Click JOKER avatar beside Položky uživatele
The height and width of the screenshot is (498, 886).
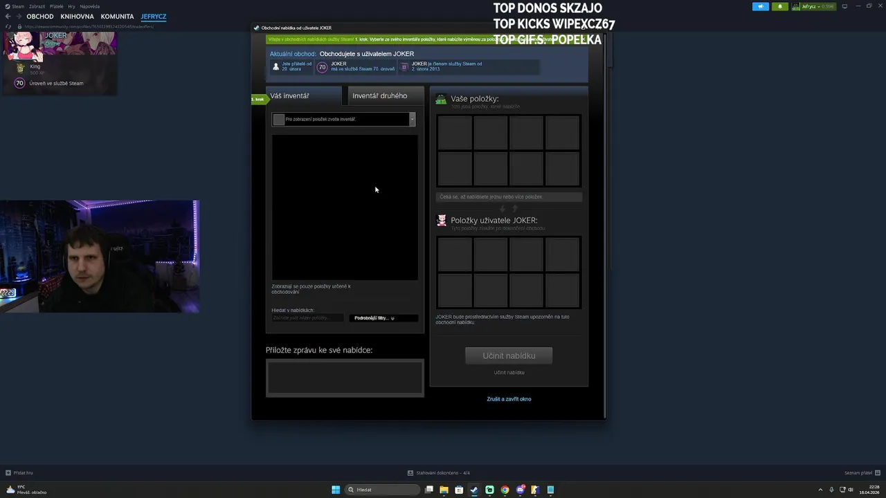pyautogui.click(x=442, y=221)
